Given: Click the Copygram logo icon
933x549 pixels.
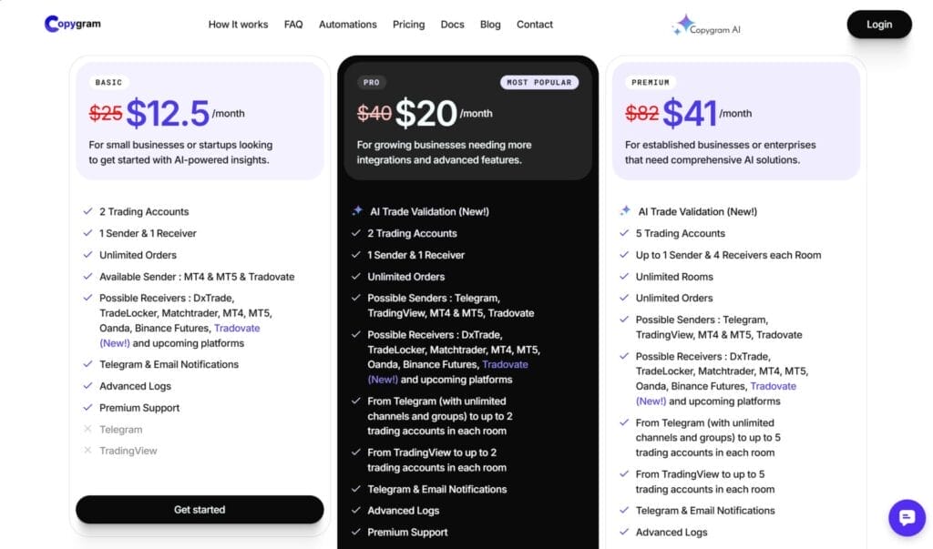Looking at the screenshot, I should (51, 24).
